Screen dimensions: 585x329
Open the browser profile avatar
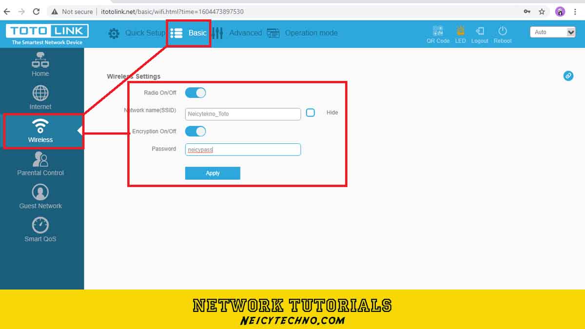560,11
